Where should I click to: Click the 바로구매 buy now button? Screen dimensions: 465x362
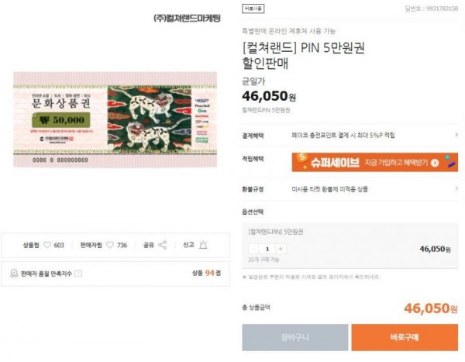click(405, 337)
